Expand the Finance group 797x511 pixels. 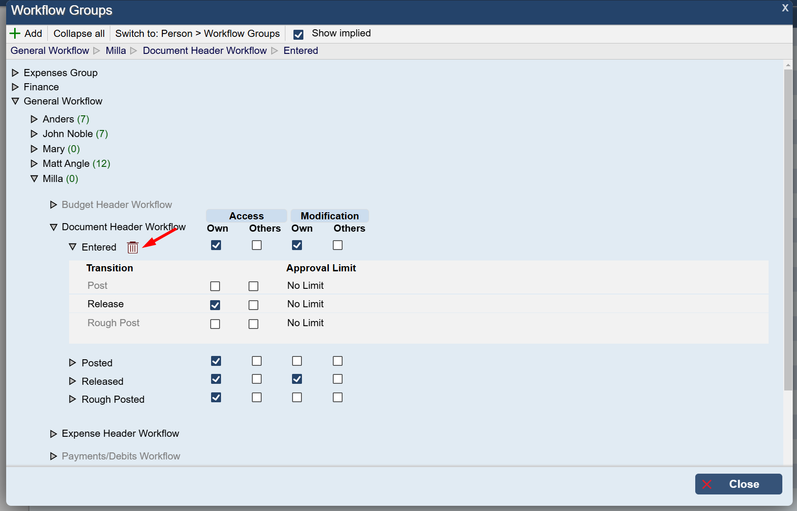coord(15,87)
